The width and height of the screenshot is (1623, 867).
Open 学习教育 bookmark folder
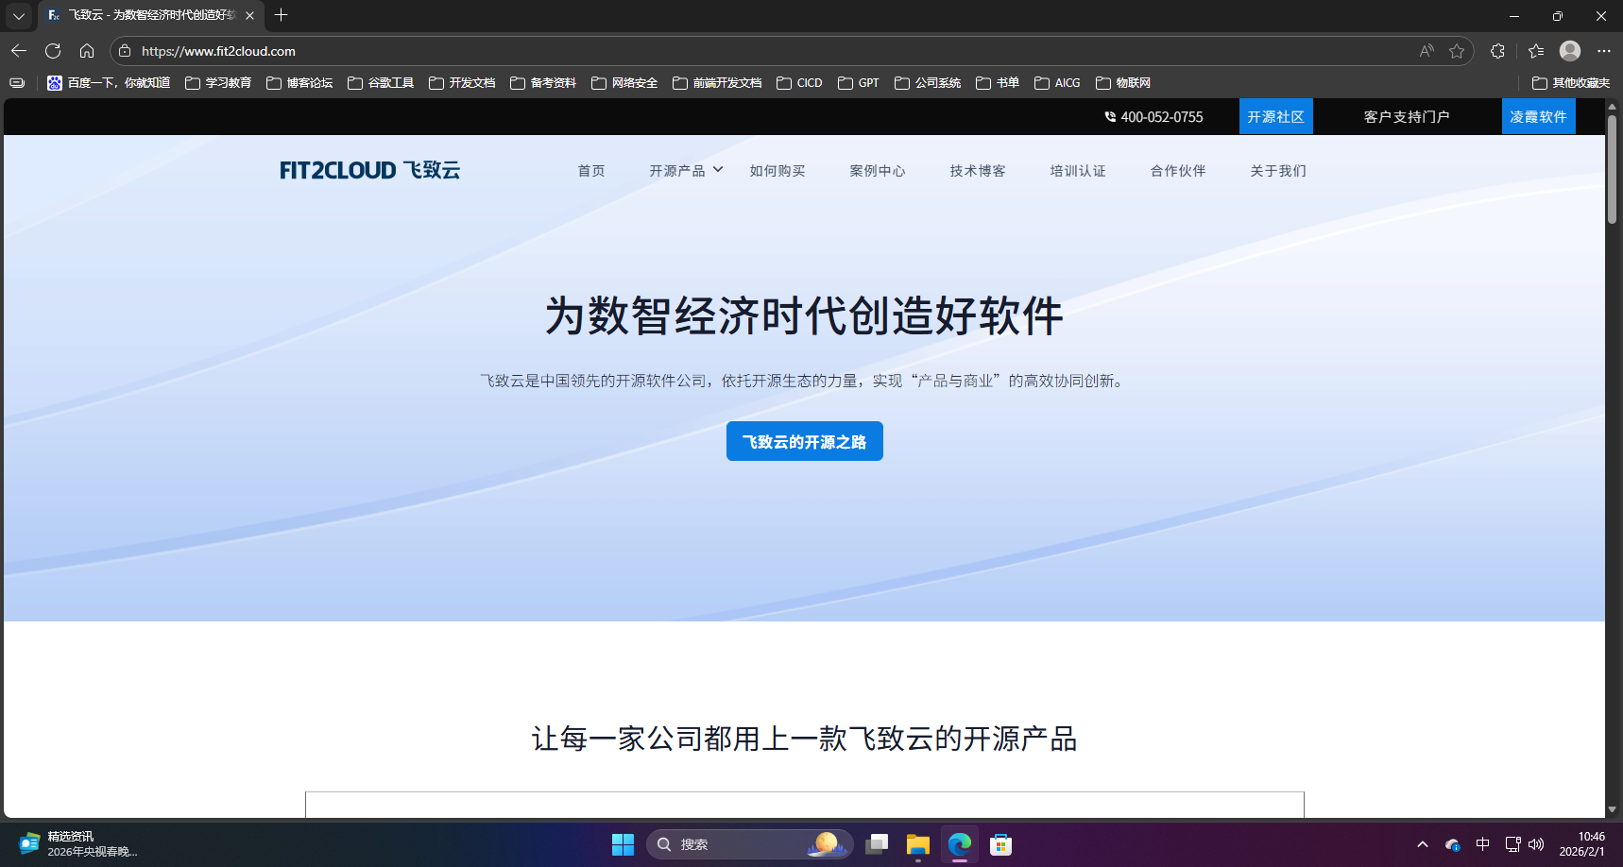tap(218, 83)
